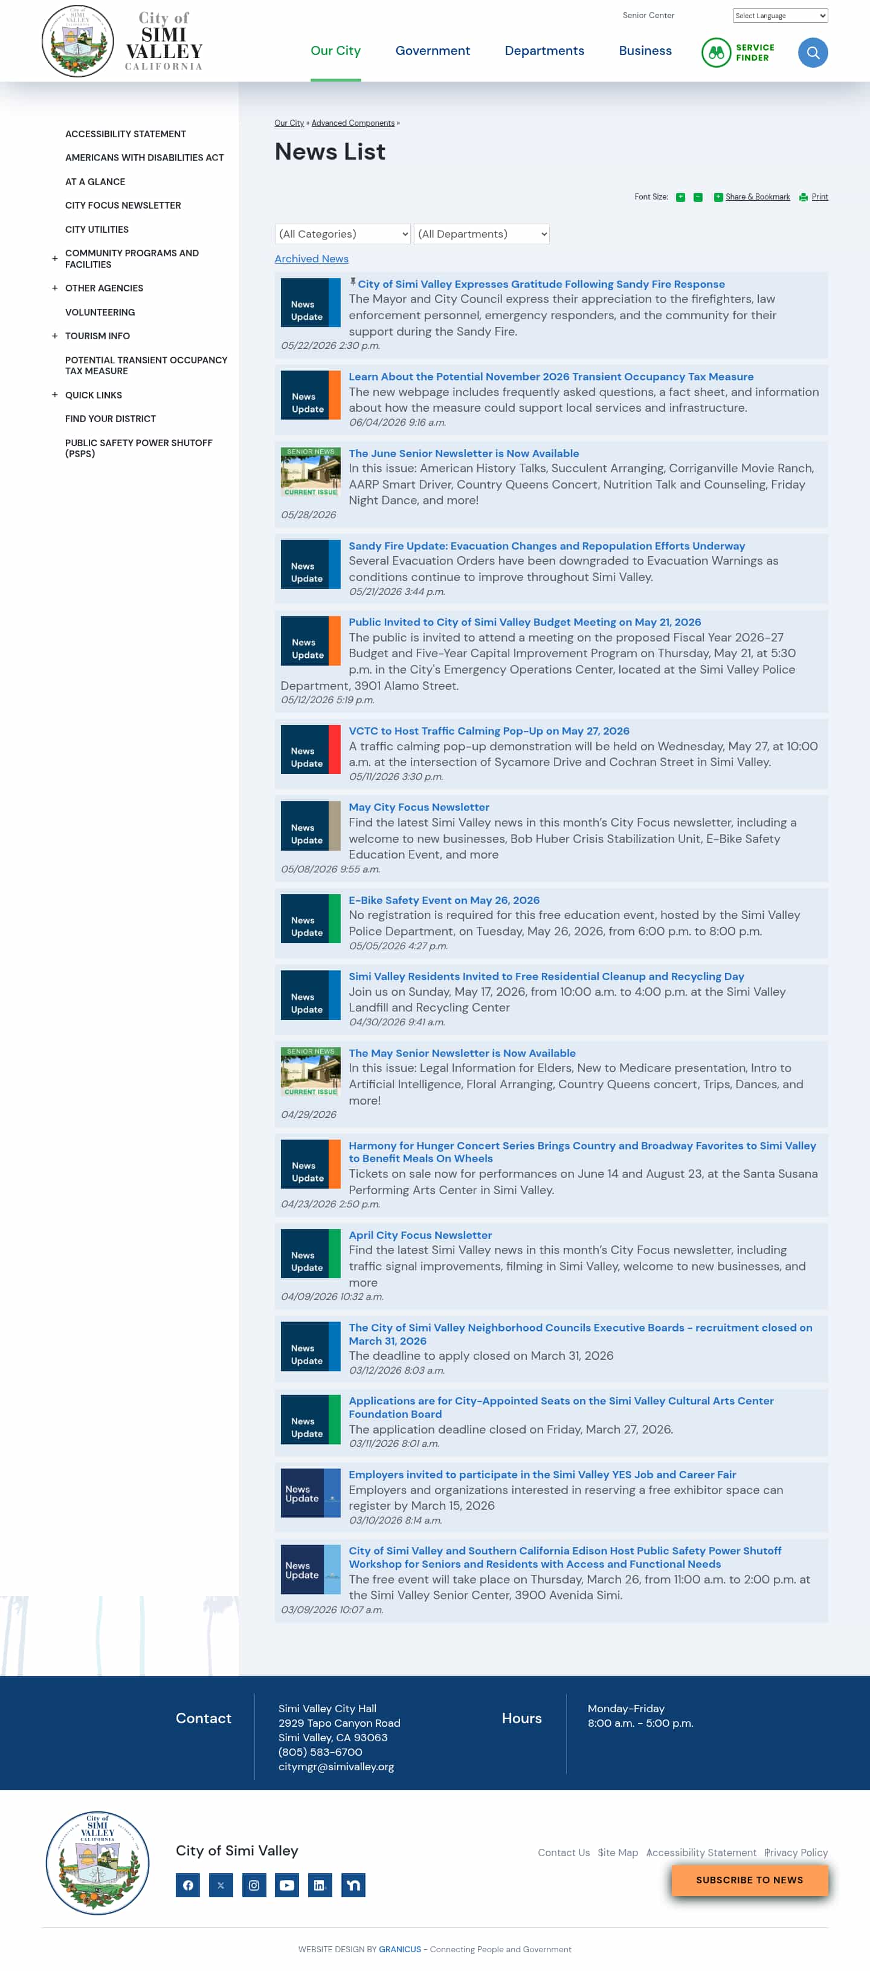Open the Facebook footer icon
Image resolution: width=870 pixels, height=1971 pixels.
(x=188, y=1885)
